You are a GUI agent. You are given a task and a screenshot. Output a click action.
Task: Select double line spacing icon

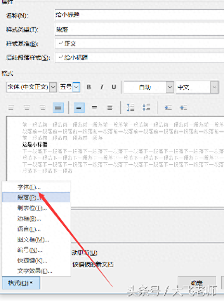click(110, 108)
